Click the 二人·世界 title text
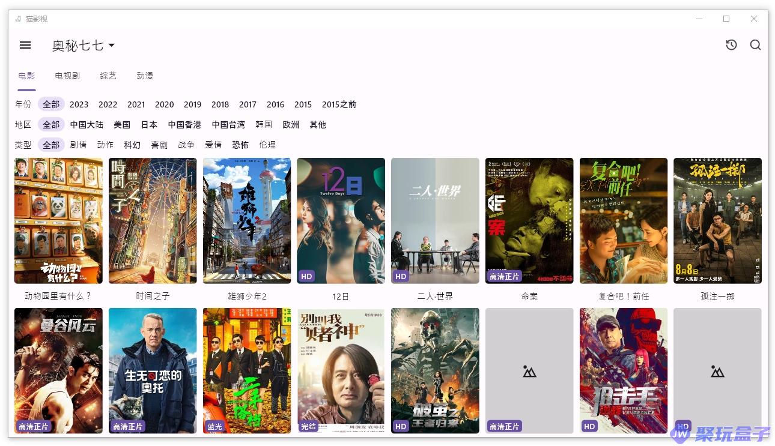775x446 pixels. tap(435, 297)
